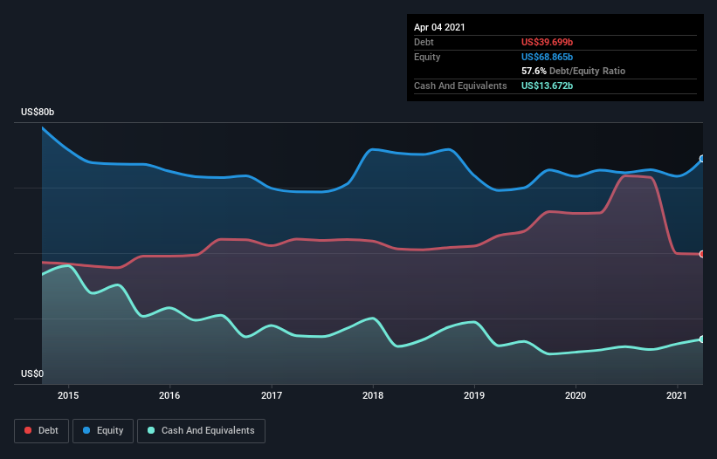Click the 57.6% Debt/Equity Ratio text
Image resolution: width=717 pixels, height=459 pixels.
point(574,72)
